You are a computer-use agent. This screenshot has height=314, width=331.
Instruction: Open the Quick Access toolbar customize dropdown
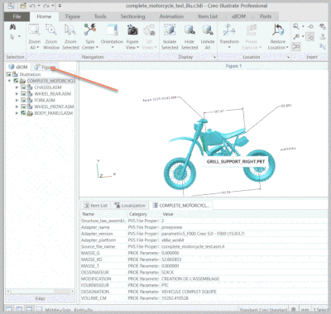[x=60, y=6]
